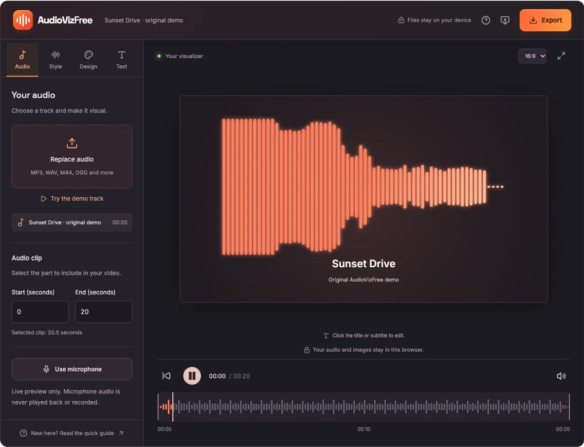Toggle fullscreen preview icon
The height and width of the screenshot is (447, 584).
561,56
